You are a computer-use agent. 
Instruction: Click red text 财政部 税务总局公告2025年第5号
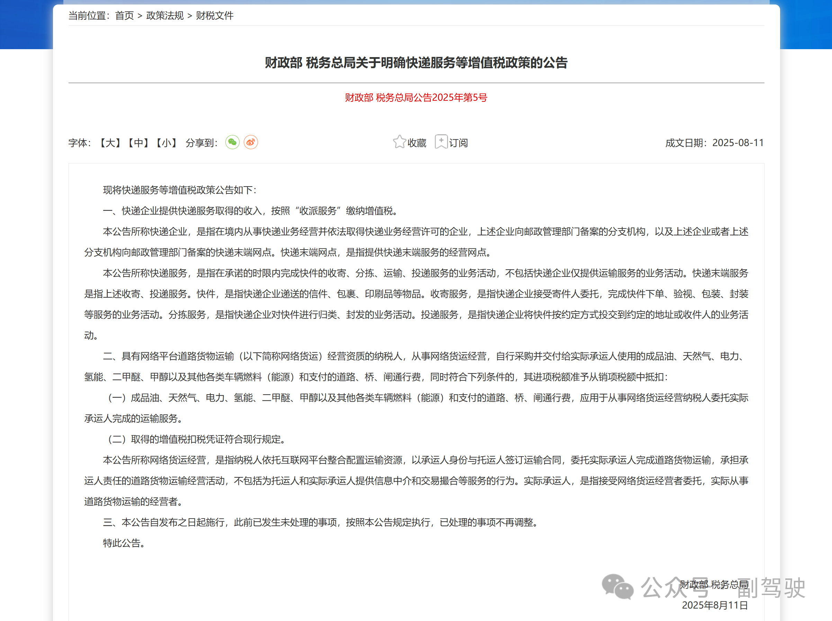click(x=416, y=98)
